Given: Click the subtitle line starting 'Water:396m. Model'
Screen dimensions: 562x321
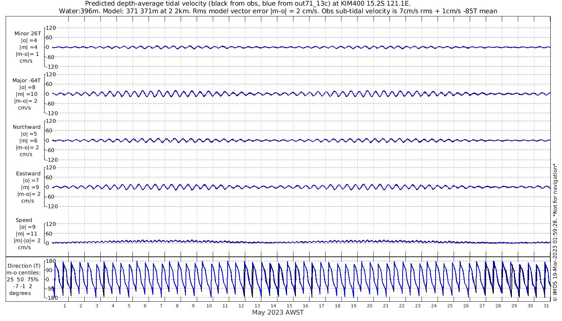Looking at the screenshot, I should point(278,11).
